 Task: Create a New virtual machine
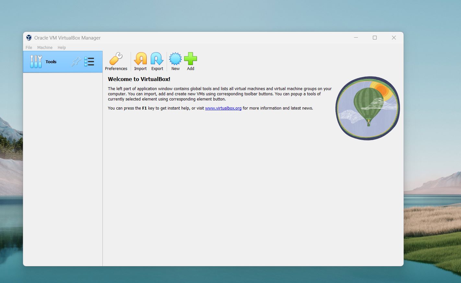point(175,61)
